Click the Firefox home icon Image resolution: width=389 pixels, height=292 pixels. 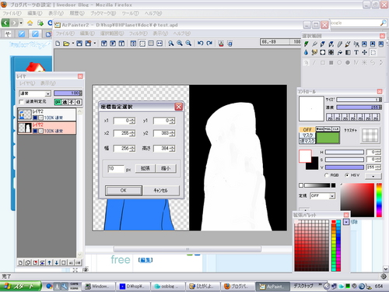pyautogui.click(x=30, y=23)
